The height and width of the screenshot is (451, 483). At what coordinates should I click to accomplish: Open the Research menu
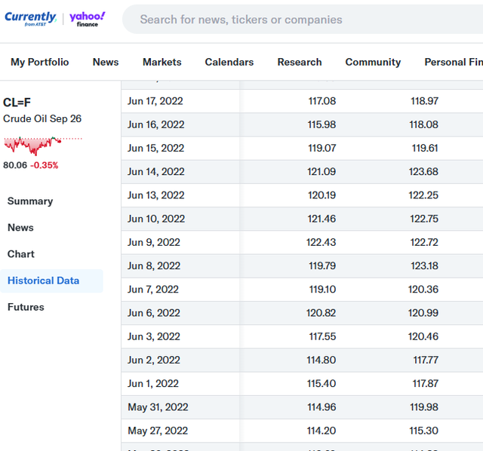(300, 62)
